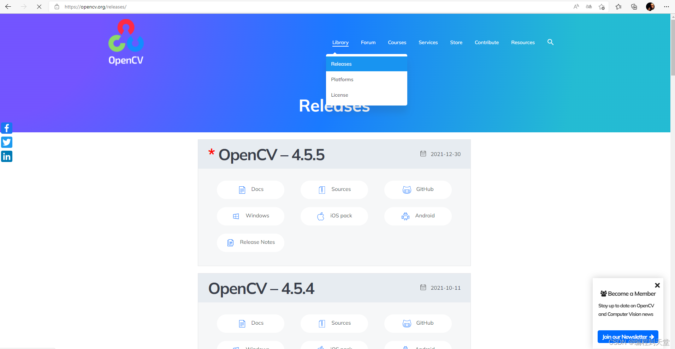Open the favorites list
The width and height of the screenshot is (675, 349).
[x=618, y=7]
